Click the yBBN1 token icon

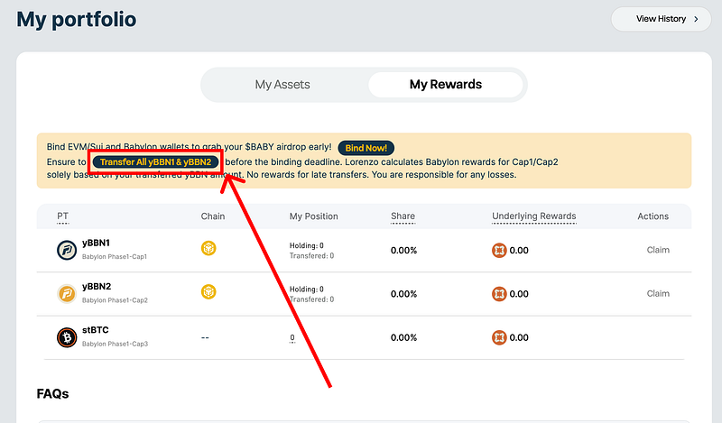[x=67, y=250]
